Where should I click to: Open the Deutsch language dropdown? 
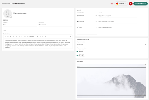point(121,4)
